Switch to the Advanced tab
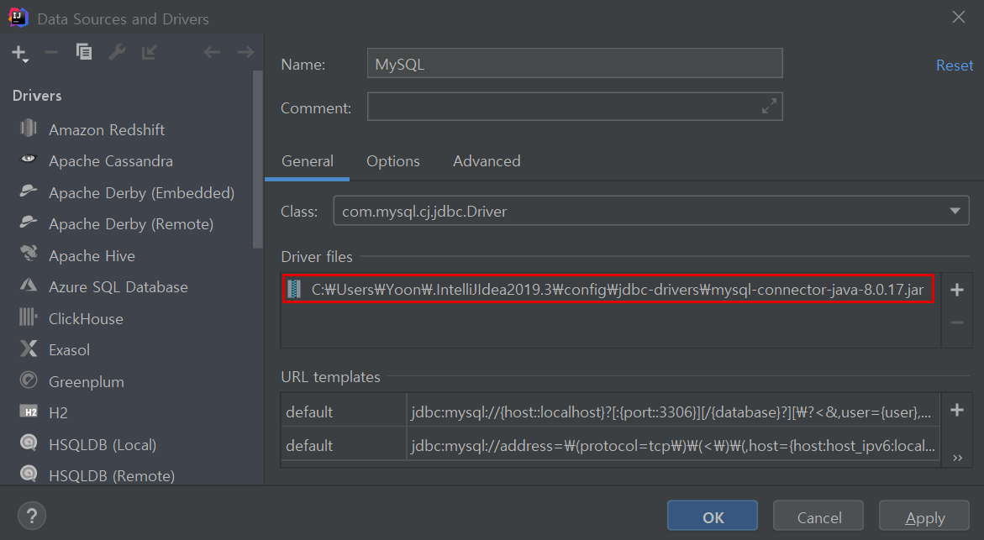 click(x=487, y=161)
